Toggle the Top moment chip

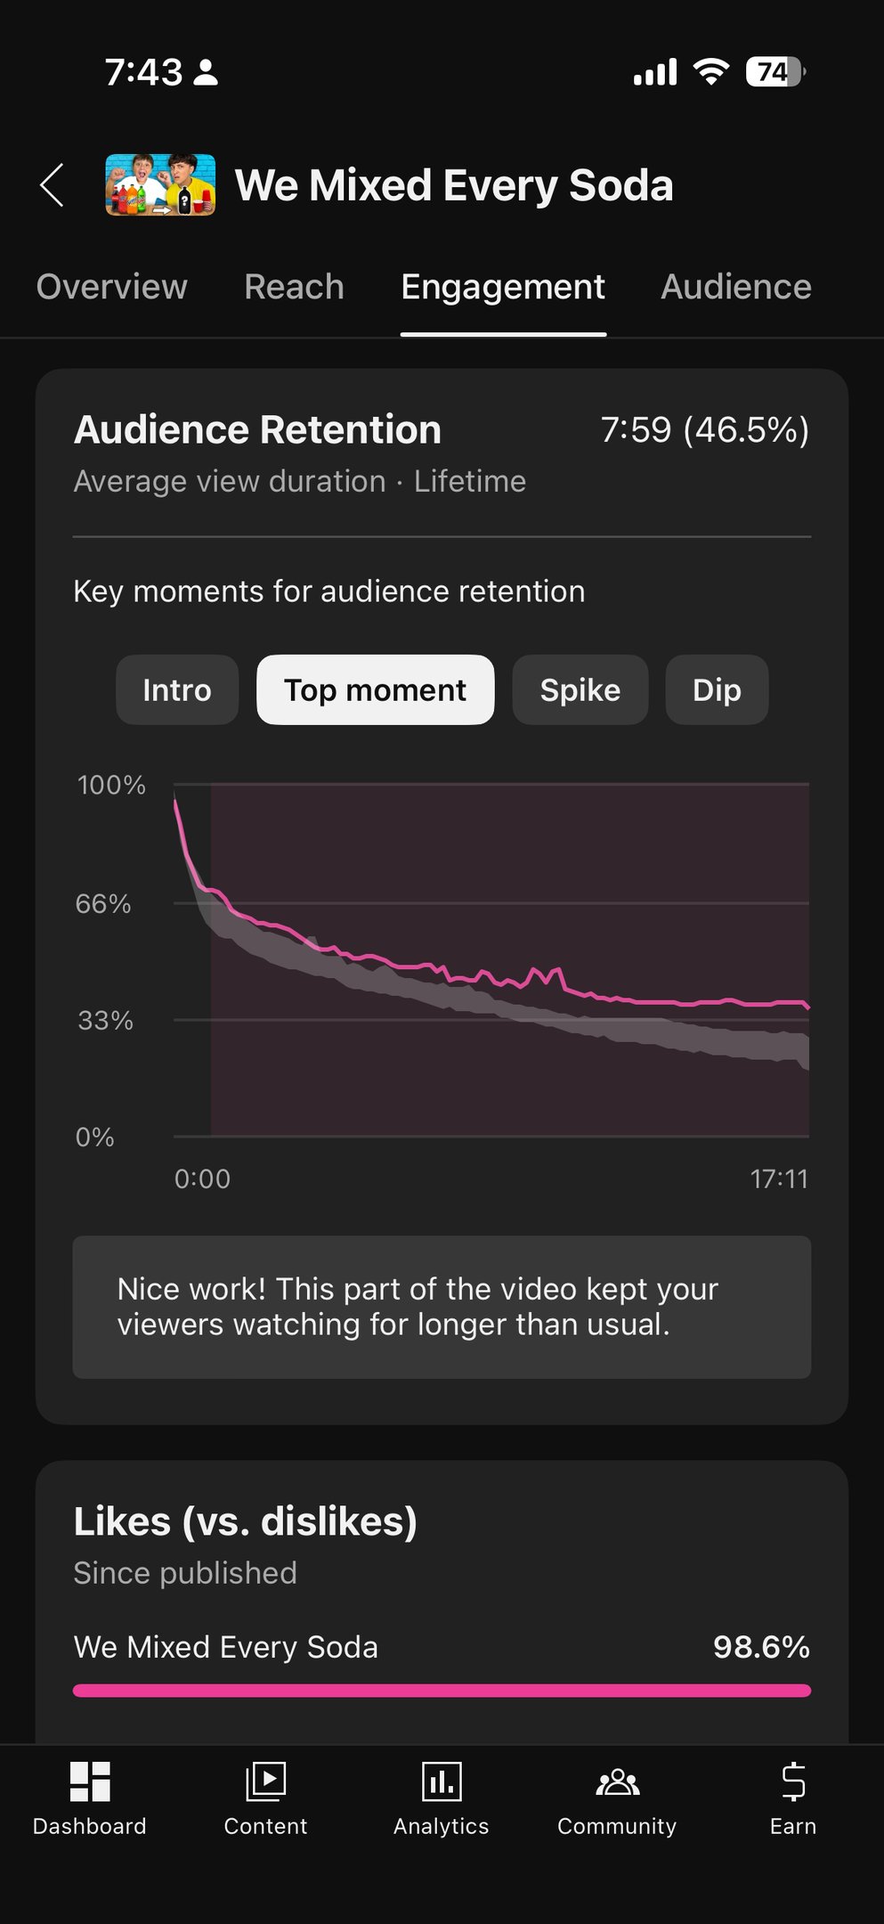[375, 690]
